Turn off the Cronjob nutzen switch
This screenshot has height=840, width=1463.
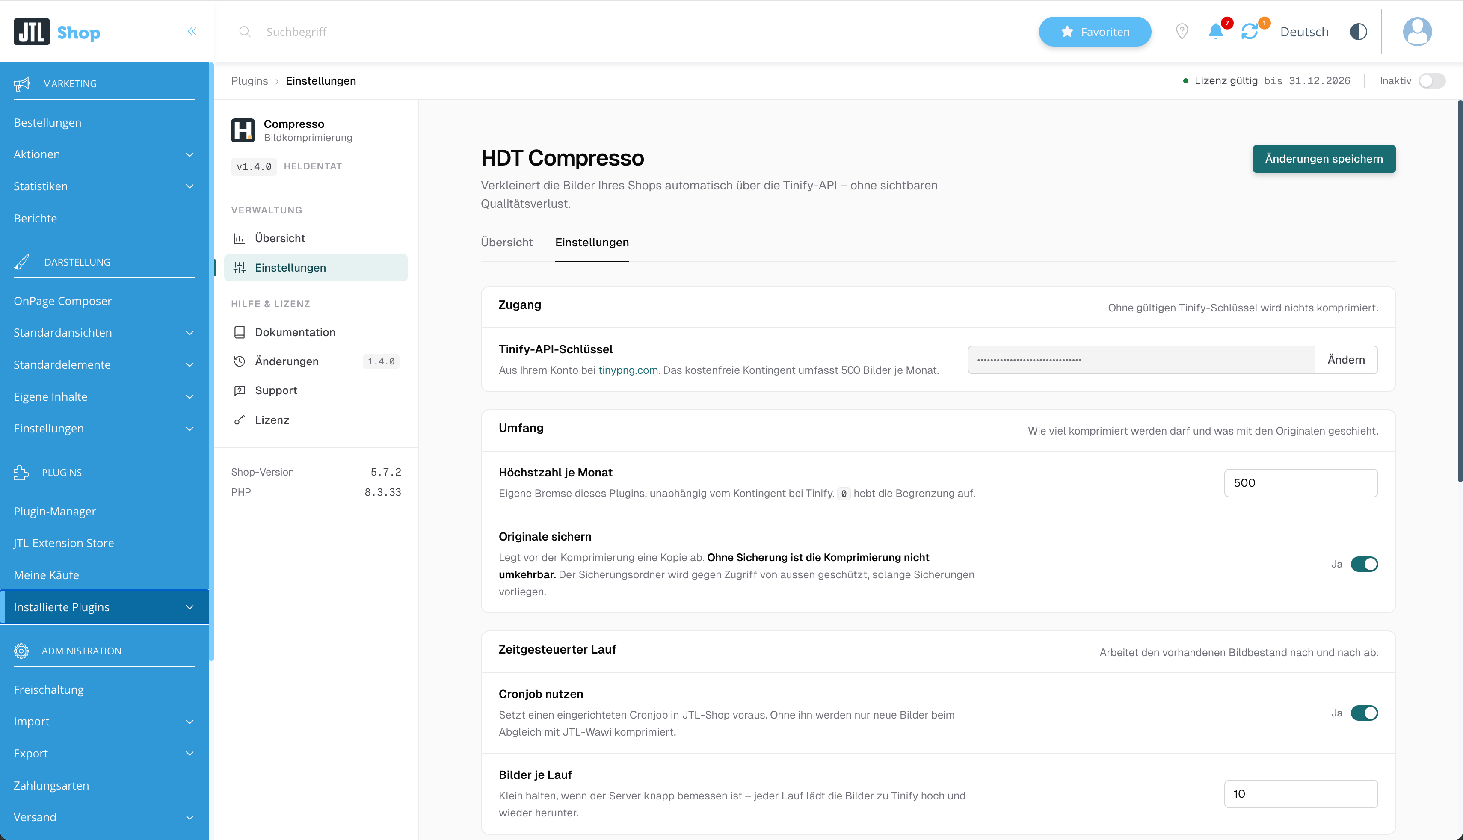[x=1364, y=713]
